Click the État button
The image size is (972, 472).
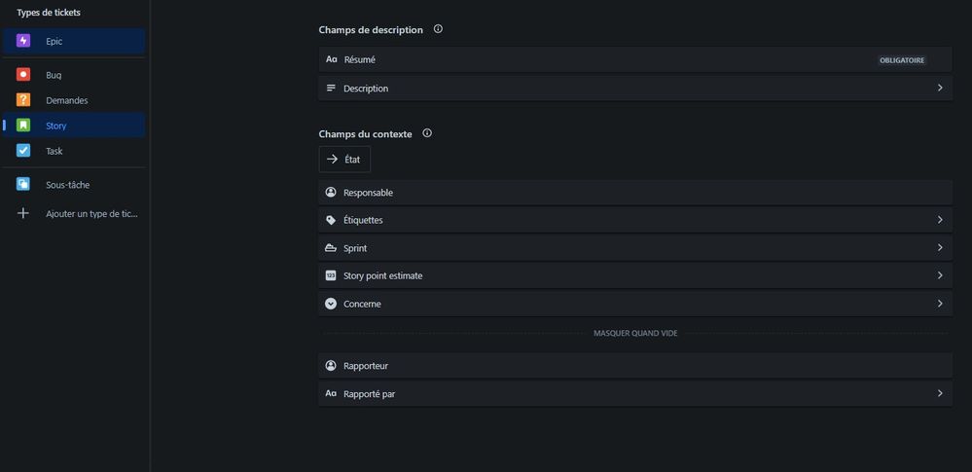coord(344,160)
